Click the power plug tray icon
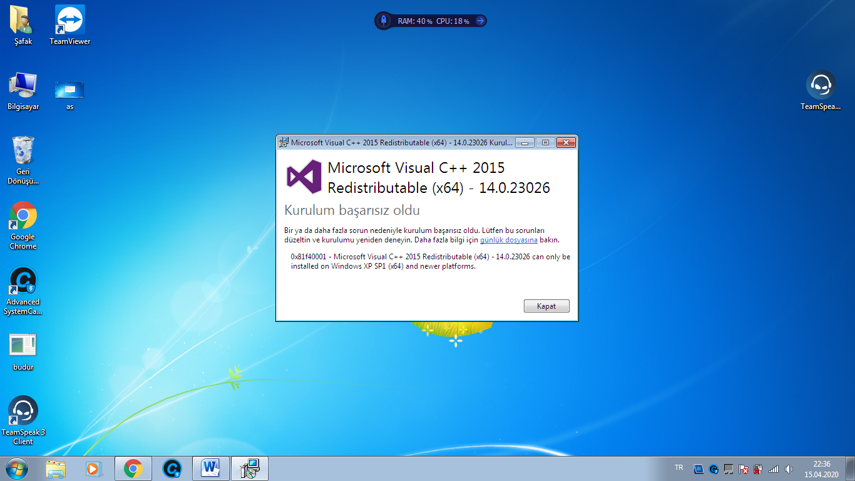The height and width of the screenshot is (481, 855). 758,468
